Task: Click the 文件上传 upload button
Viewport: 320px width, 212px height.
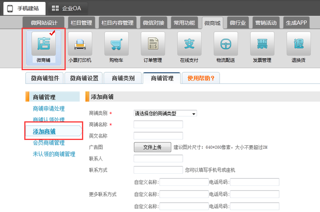Action: click(152, 147)
